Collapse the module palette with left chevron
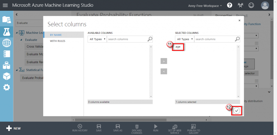Viewport: 277px width, 135px height. (x=17, y=15)
